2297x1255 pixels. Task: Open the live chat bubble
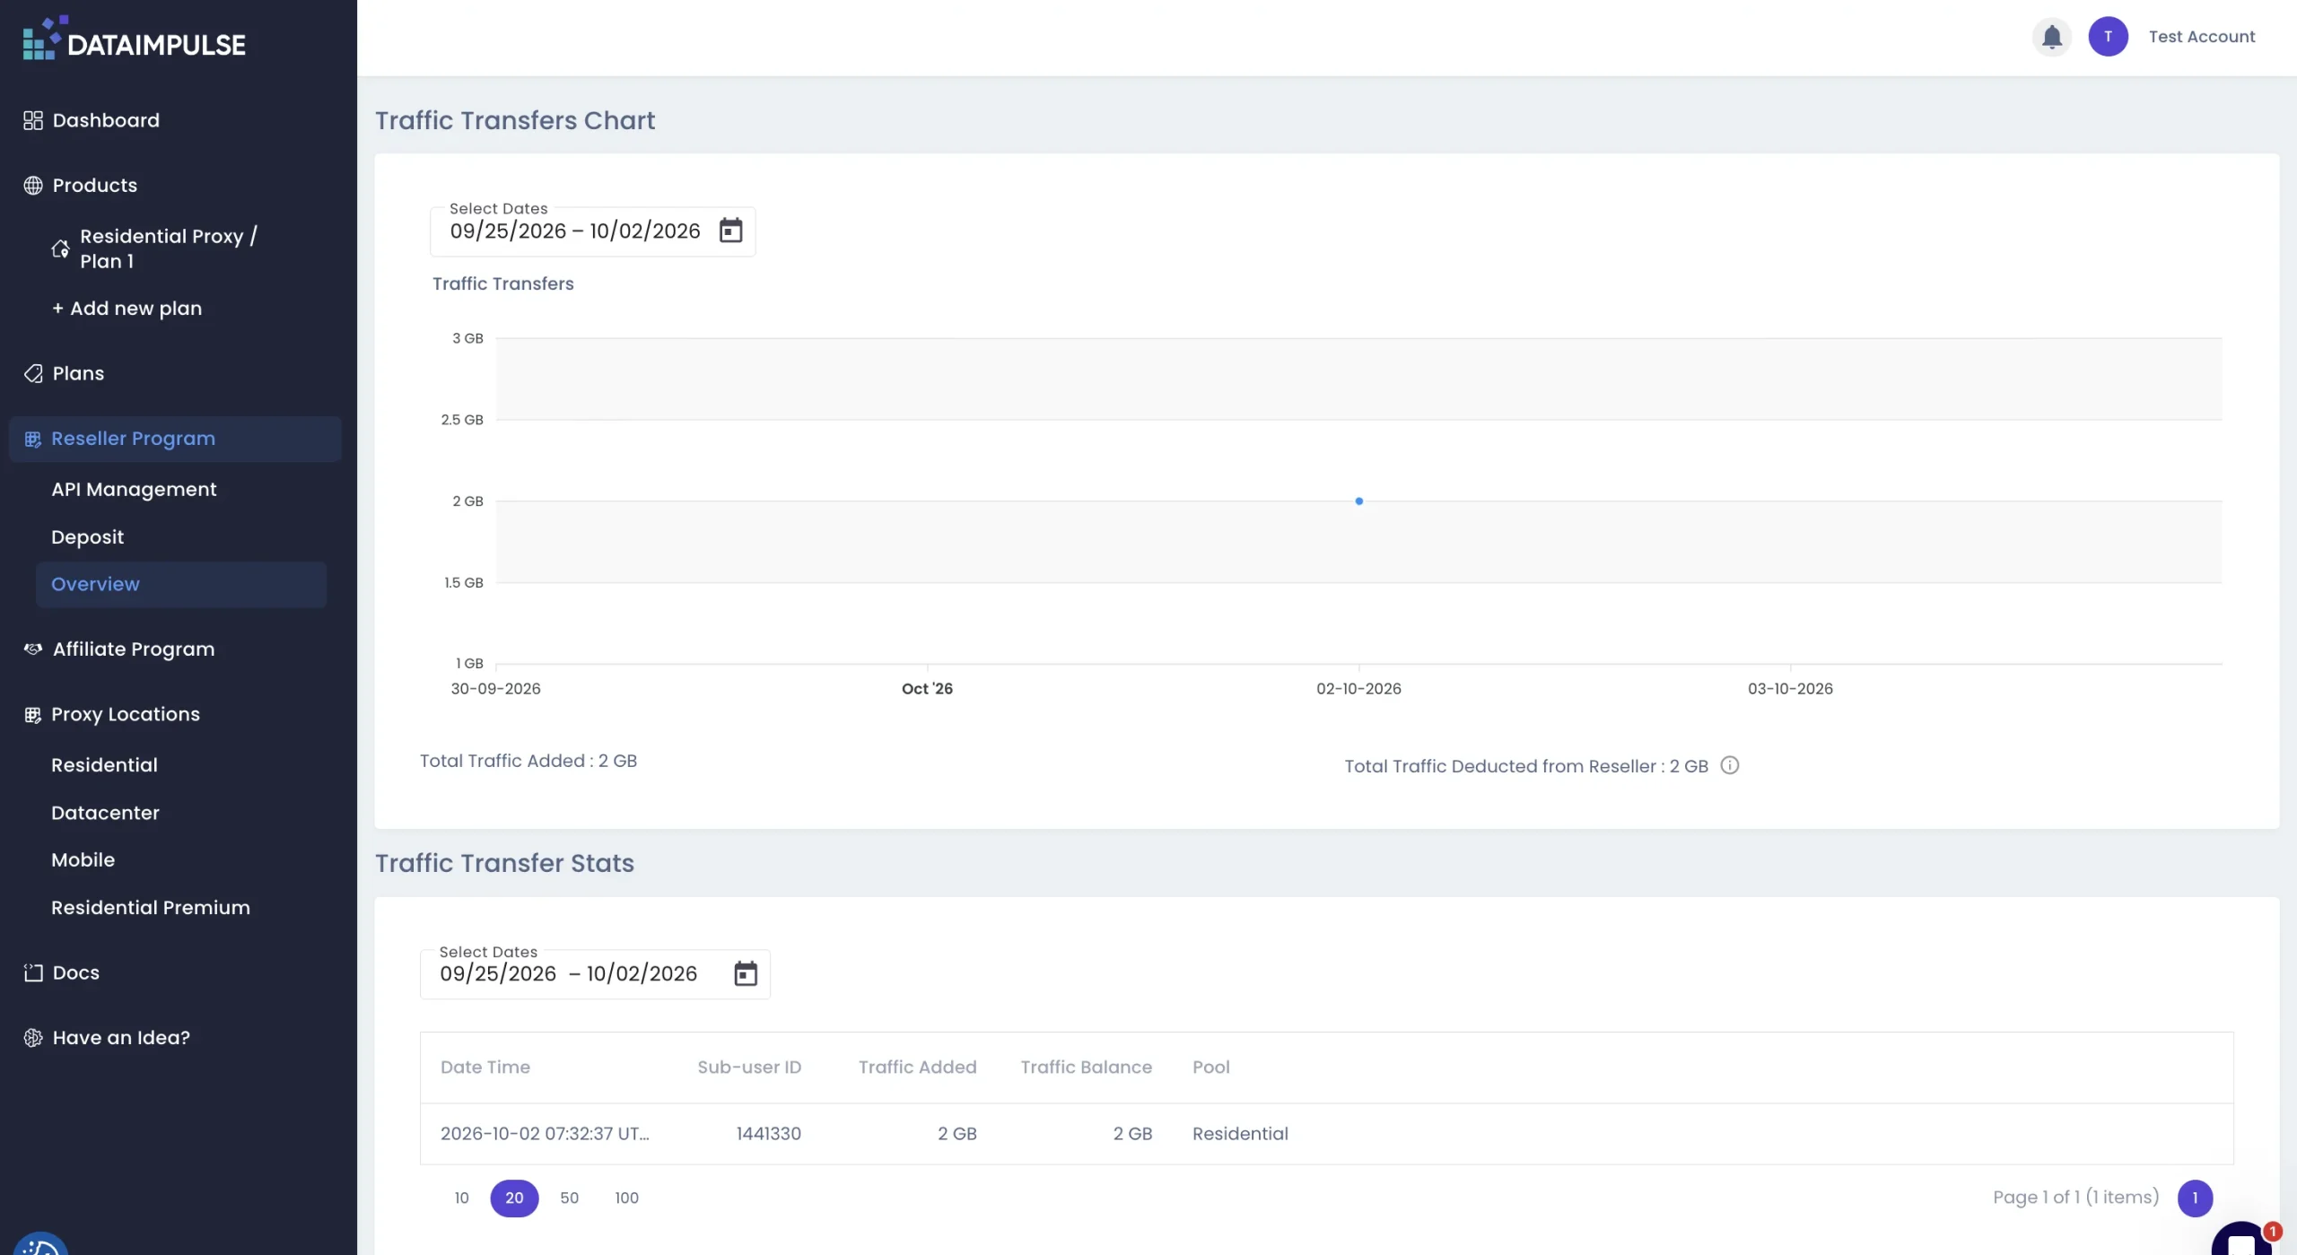point(2241,1240)
